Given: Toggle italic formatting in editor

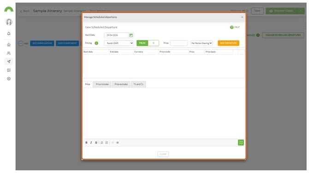Looking at the screenshot, I should click(91, 143).
